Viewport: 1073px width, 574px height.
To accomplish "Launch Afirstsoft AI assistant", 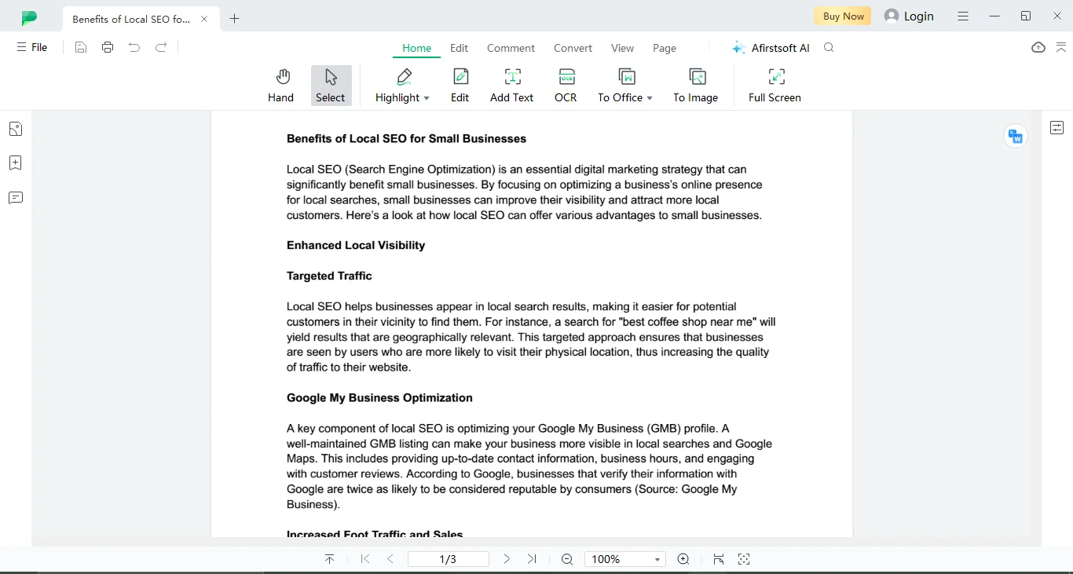I will coord(771,48).
